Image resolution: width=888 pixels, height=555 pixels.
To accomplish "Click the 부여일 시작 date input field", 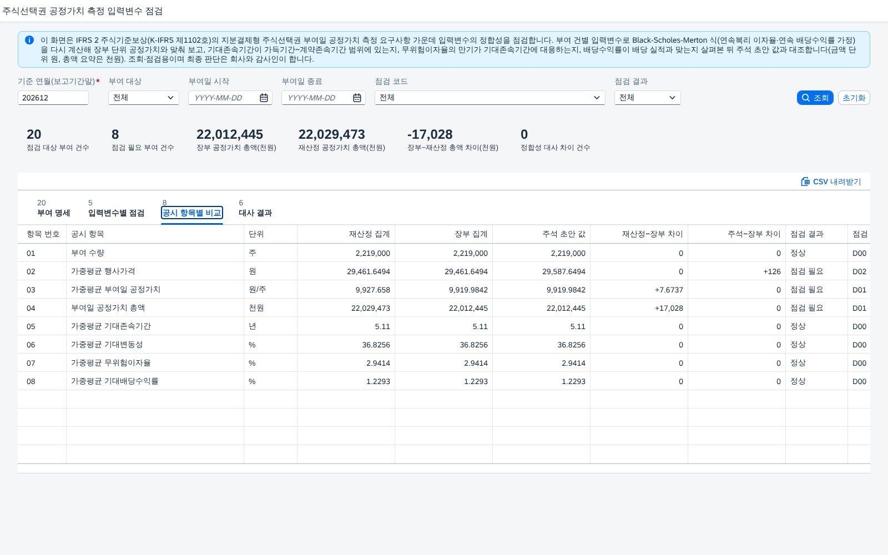I will coord(223,98).
